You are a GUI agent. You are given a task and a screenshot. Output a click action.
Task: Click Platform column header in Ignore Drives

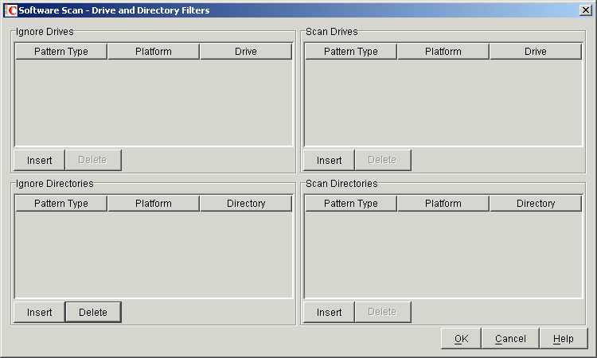154,52
